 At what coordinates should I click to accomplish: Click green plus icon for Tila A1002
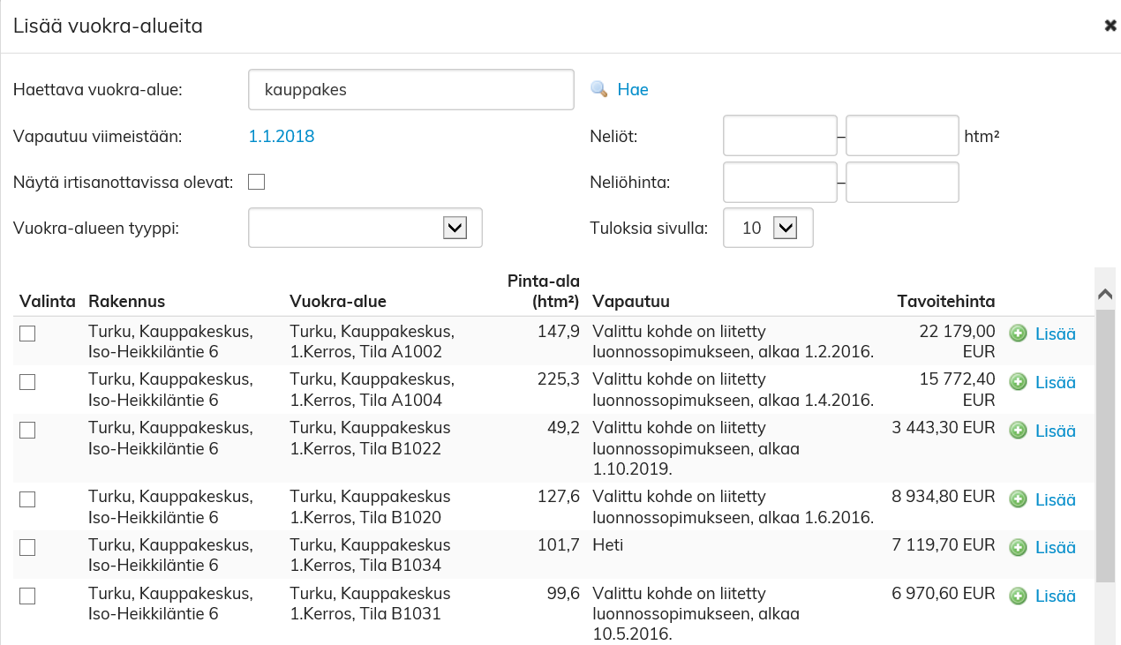(1018, 334)
